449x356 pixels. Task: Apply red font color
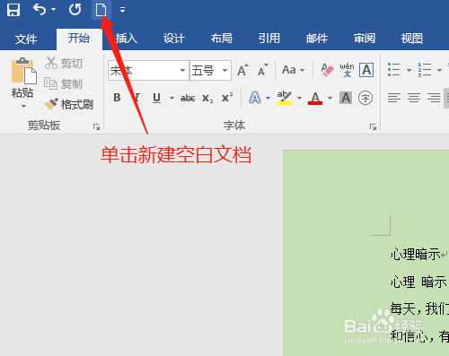click(315, 98)
